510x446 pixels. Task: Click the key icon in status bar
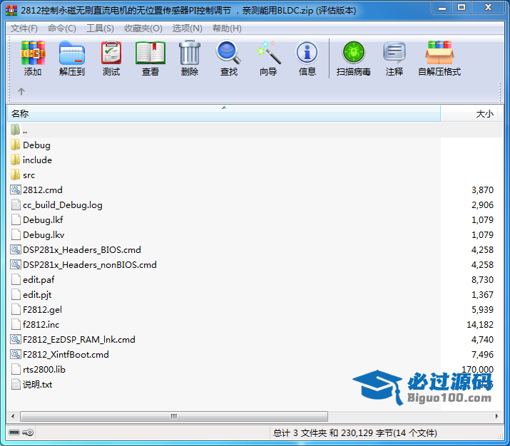pos(28,432)
